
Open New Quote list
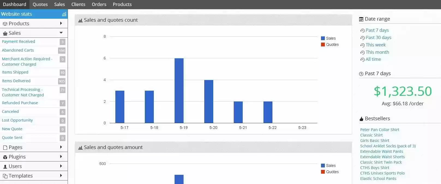12,129
